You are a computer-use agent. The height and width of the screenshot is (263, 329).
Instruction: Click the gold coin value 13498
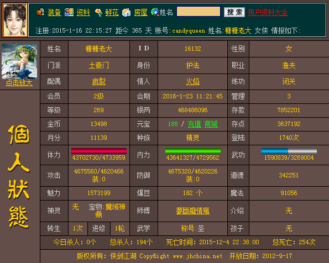[x=99, y=124]
